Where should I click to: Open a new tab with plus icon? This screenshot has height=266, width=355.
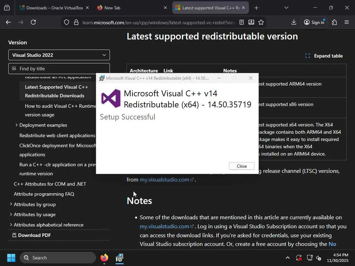point(256,8)
